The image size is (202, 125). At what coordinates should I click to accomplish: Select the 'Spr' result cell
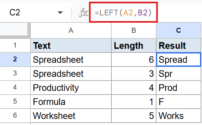coord(179,74)
